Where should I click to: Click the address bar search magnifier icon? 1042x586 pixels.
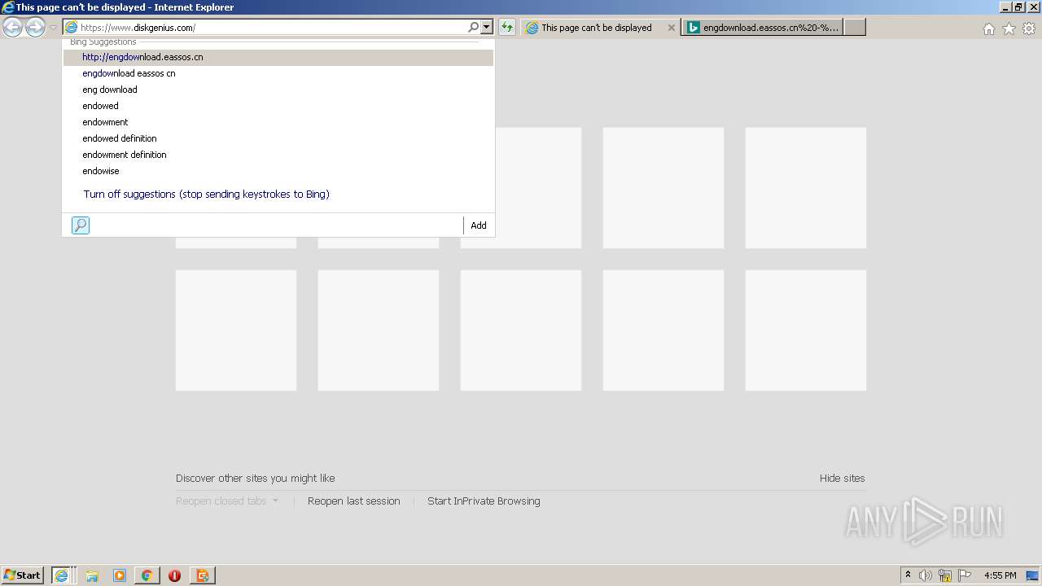[x=474, y=28]
